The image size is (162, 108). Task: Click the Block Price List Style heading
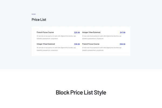(81, 92)
